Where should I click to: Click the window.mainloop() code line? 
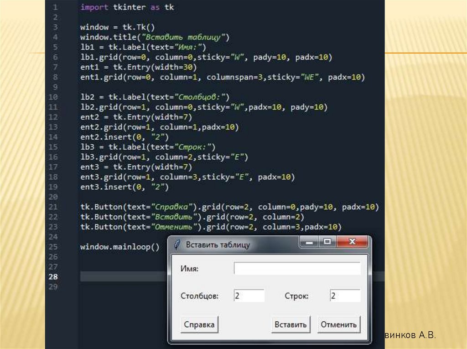click(120, 247)
